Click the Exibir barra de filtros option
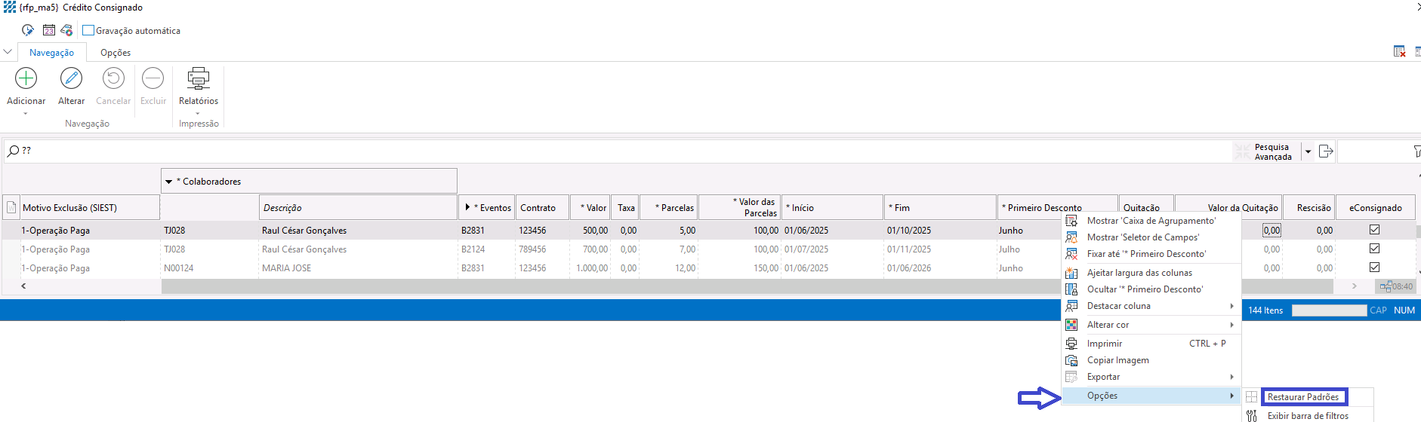Viewport: 1421px width, 422px height. (1307, 416)
